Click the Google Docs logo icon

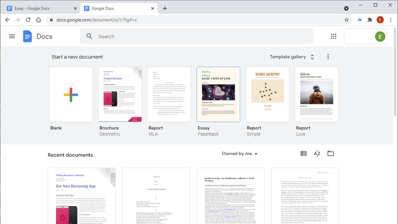(x=27, y=37)
